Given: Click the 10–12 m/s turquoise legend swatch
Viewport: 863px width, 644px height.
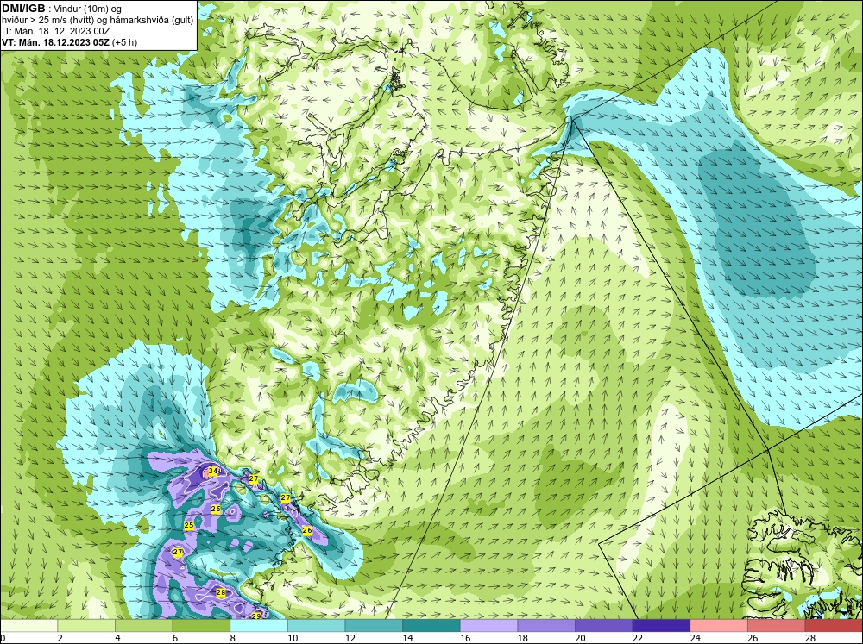Looking at the screenshot, I should tap(317, 626).
